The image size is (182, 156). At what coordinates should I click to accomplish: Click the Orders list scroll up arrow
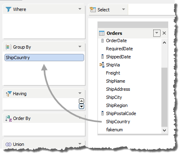pyautogui.click(x=164, y=43)
